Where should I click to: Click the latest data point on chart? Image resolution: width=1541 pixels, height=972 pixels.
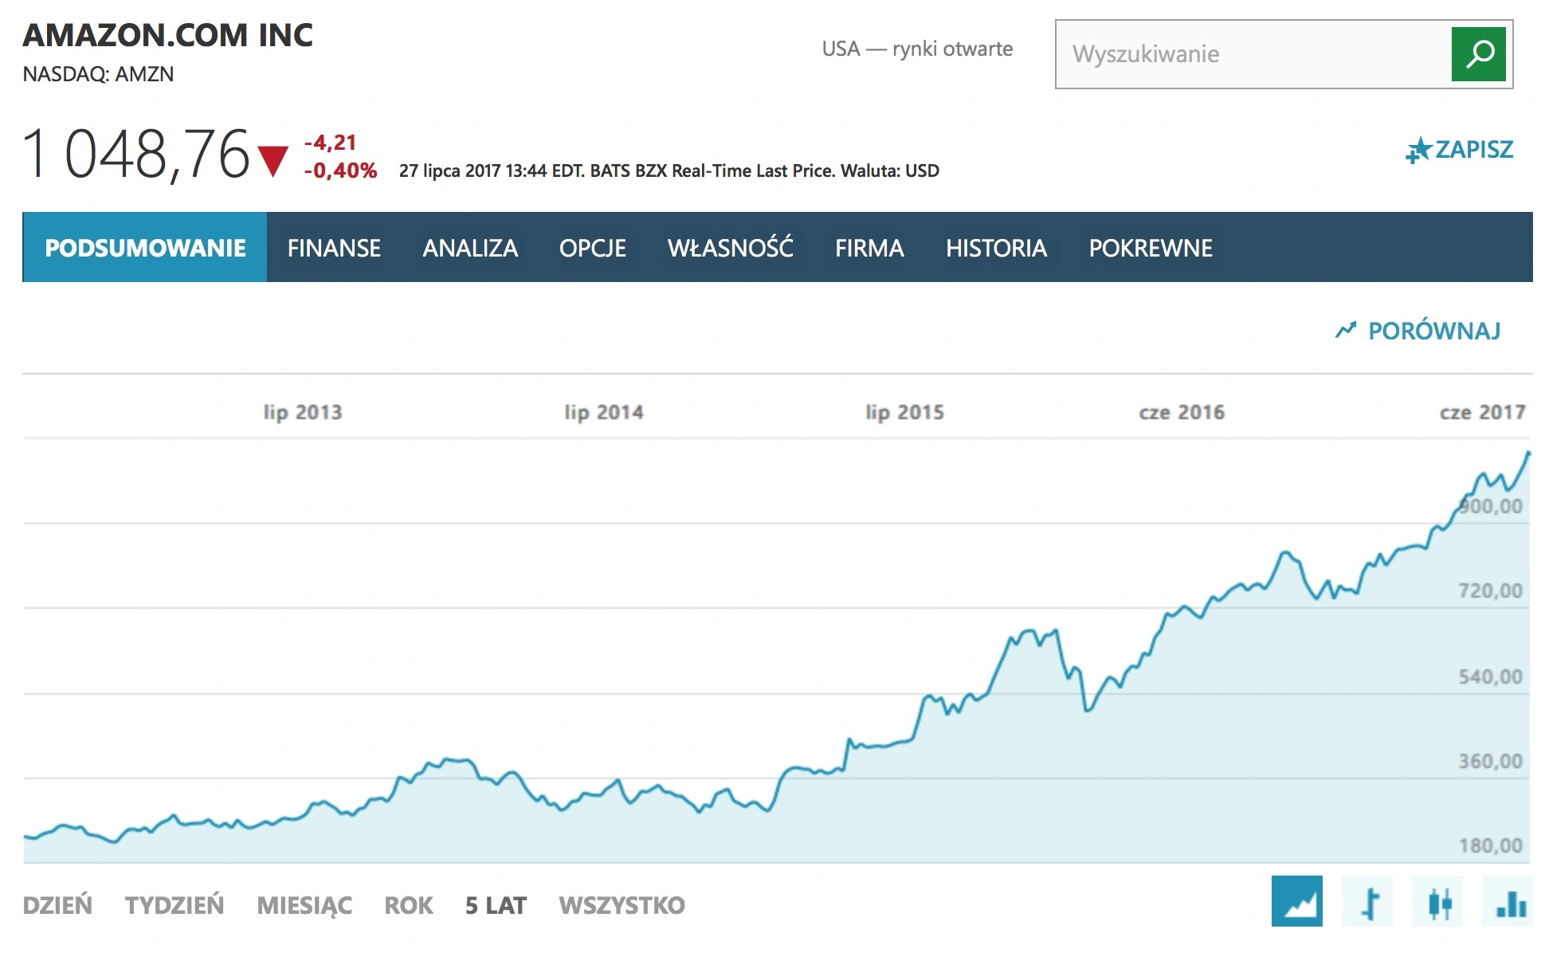pos(1528,453)
